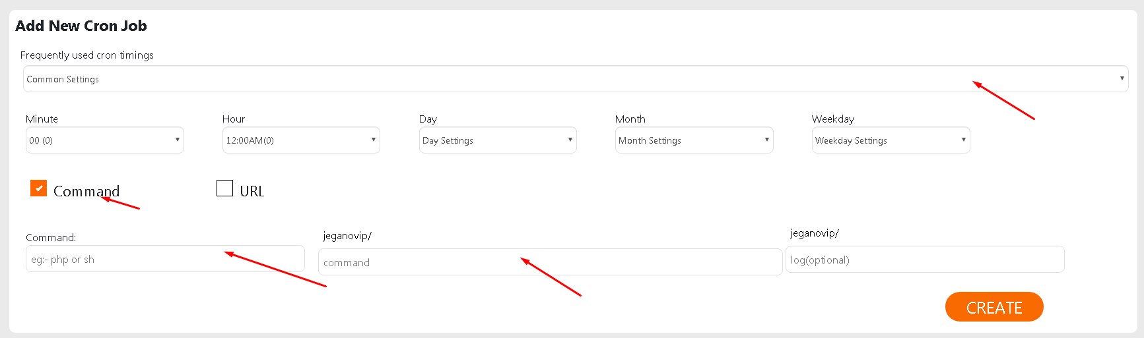Screen dimensions: 1144x338
Task: Expand the Minute dropdown showing 00 (0)
Action: [104, 140]
